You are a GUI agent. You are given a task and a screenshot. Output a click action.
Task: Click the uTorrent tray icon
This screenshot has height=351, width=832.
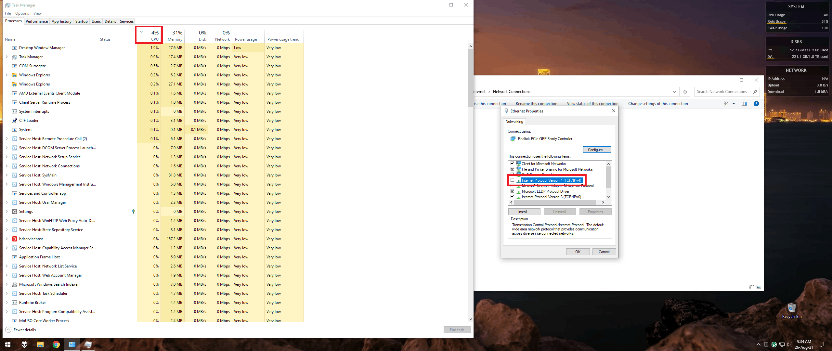(x=774, y=344)
